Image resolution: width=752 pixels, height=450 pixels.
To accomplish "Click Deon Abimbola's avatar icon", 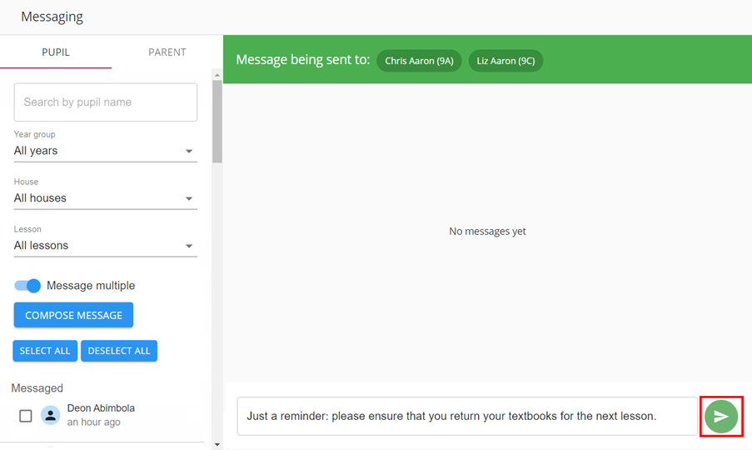I will tap(50, 416).
